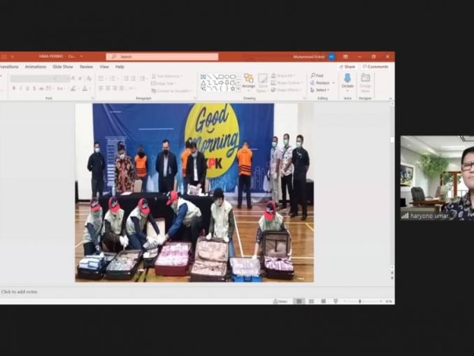Open the Slide Show ribbon tab

click(x=63, y=66)
